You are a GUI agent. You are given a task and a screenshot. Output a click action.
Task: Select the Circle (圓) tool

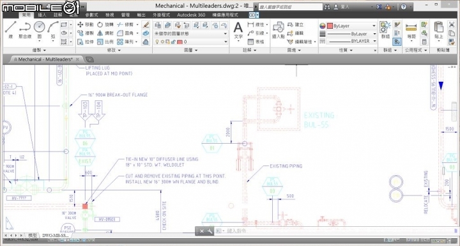(x=40, y=29)
